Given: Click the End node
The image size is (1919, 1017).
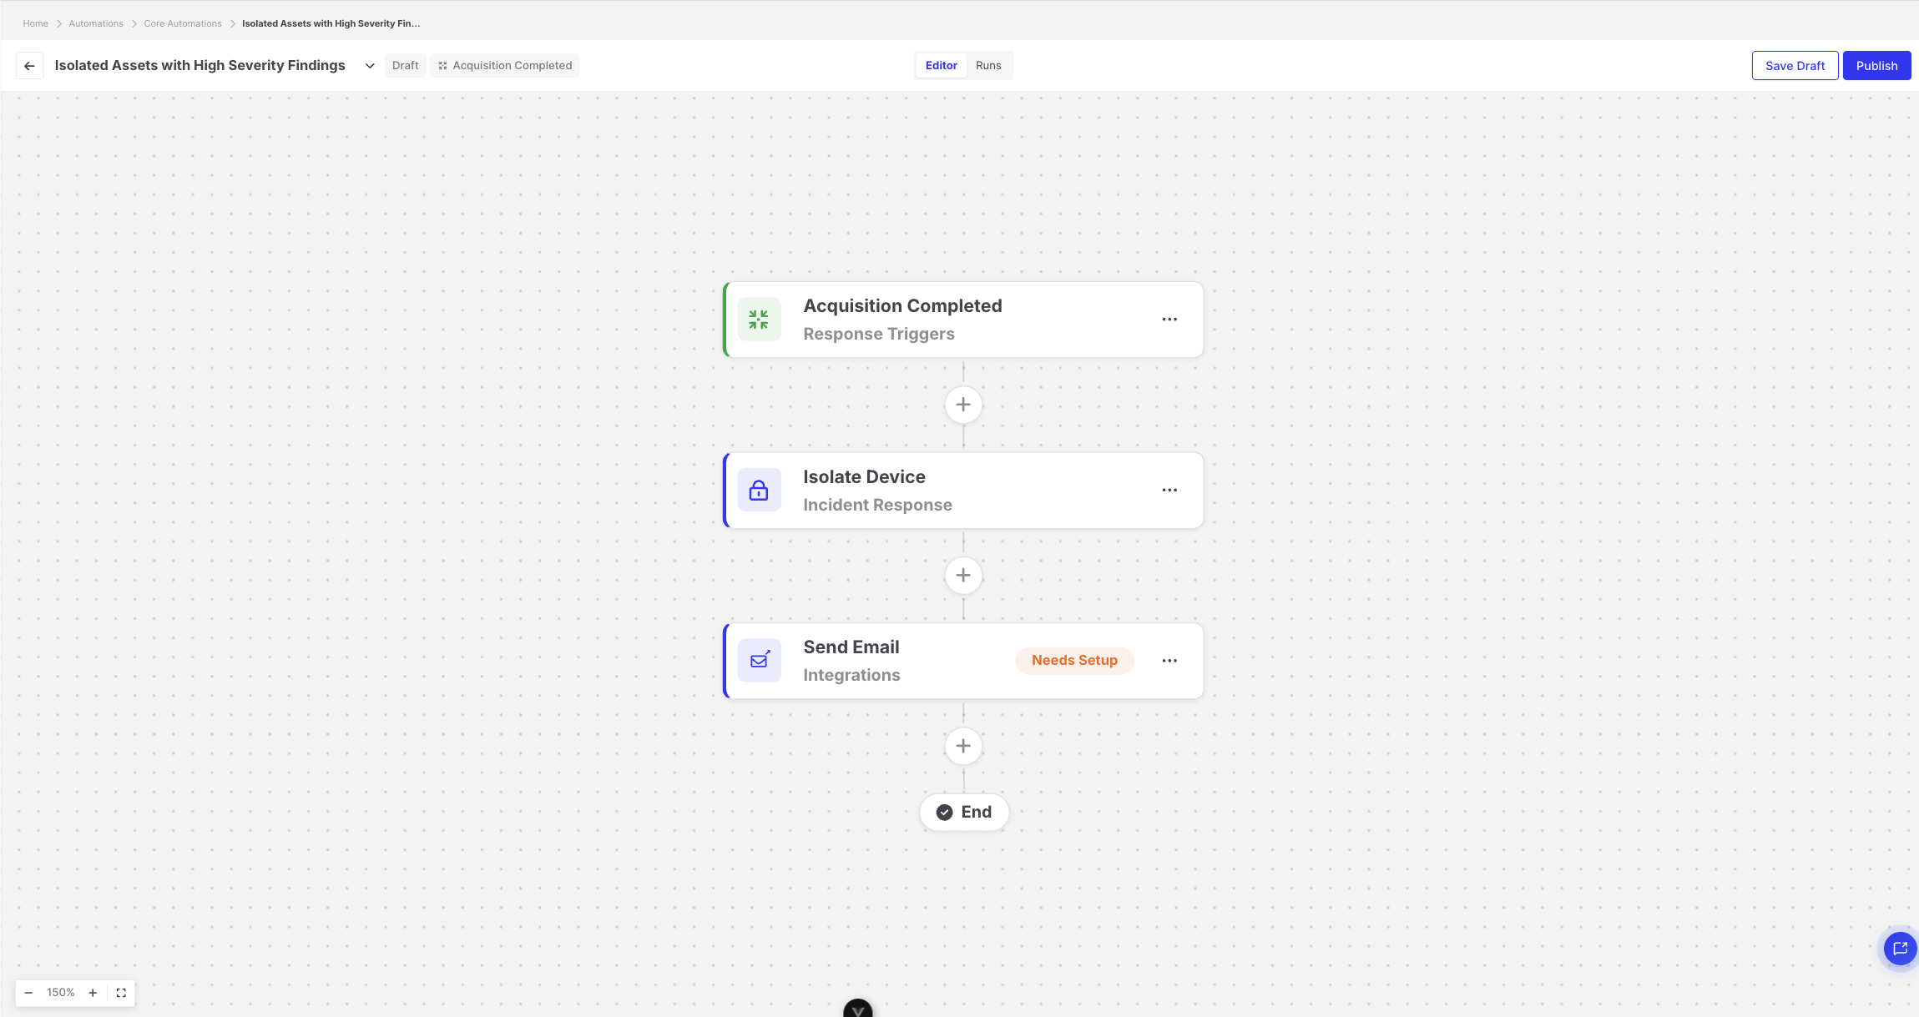Looking at the screenshot, I should coord(964,813).
